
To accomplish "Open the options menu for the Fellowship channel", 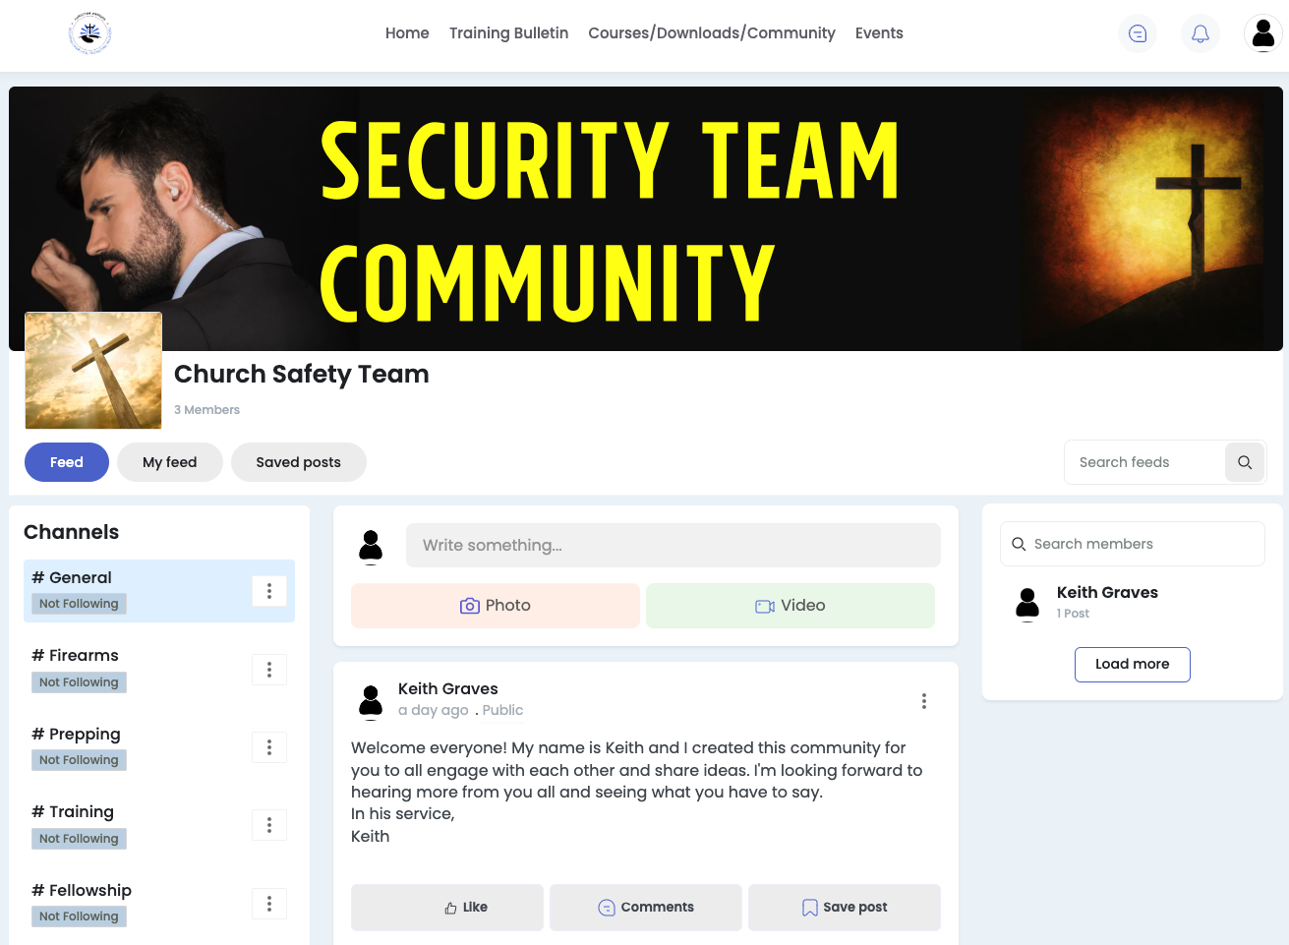I will [269, 903].
